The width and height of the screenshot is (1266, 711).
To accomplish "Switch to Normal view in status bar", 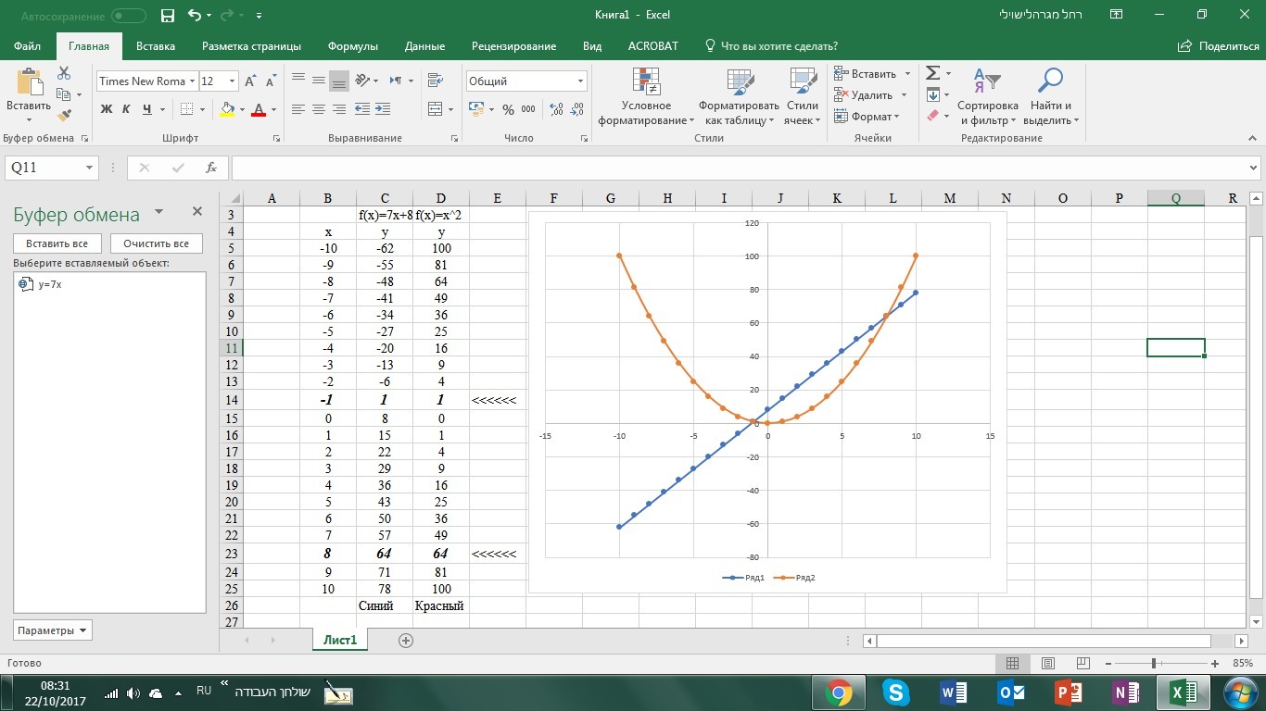I will coord(1013,663).
